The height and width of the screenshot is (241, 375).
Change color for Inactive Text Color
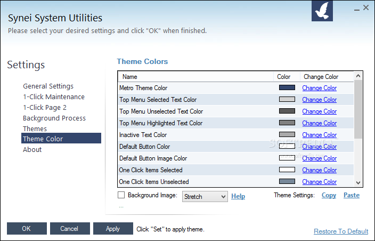tap(319, 135)
